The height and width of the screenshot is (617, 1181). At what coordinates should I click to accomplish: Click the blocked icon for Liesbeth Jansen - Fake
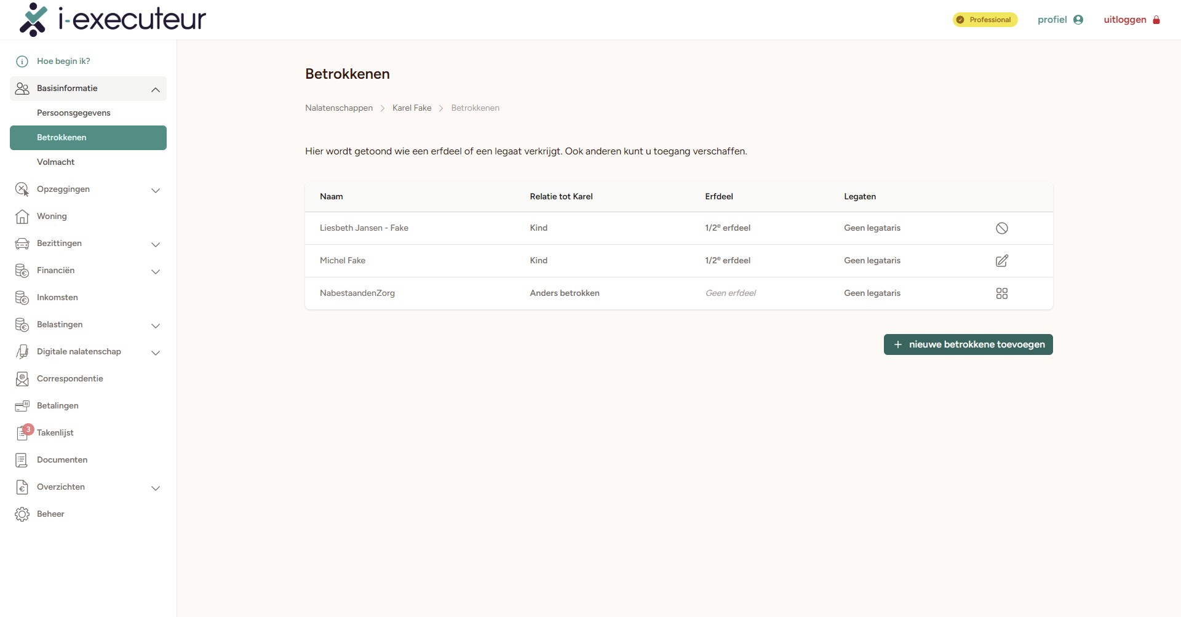(1001, 228)
